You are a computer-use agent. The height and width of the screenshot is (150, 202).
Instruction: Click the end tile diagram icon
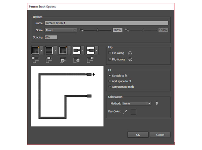click(x=90, y=60)
